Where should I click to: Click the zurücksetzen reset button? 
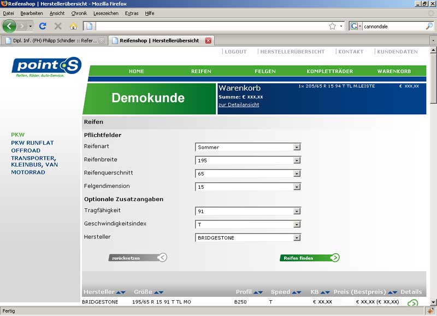click(137, 258)
